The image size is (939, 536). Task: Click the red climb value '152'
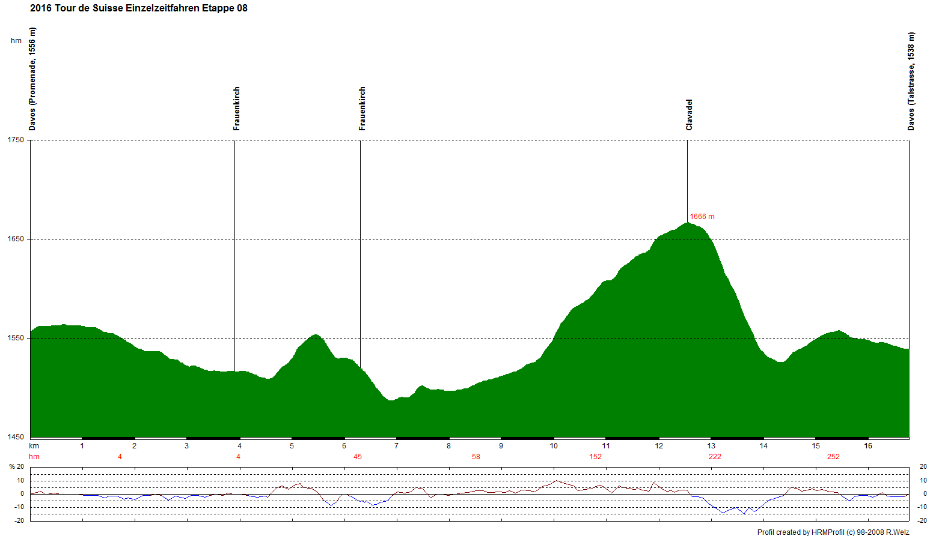(596, 457)
